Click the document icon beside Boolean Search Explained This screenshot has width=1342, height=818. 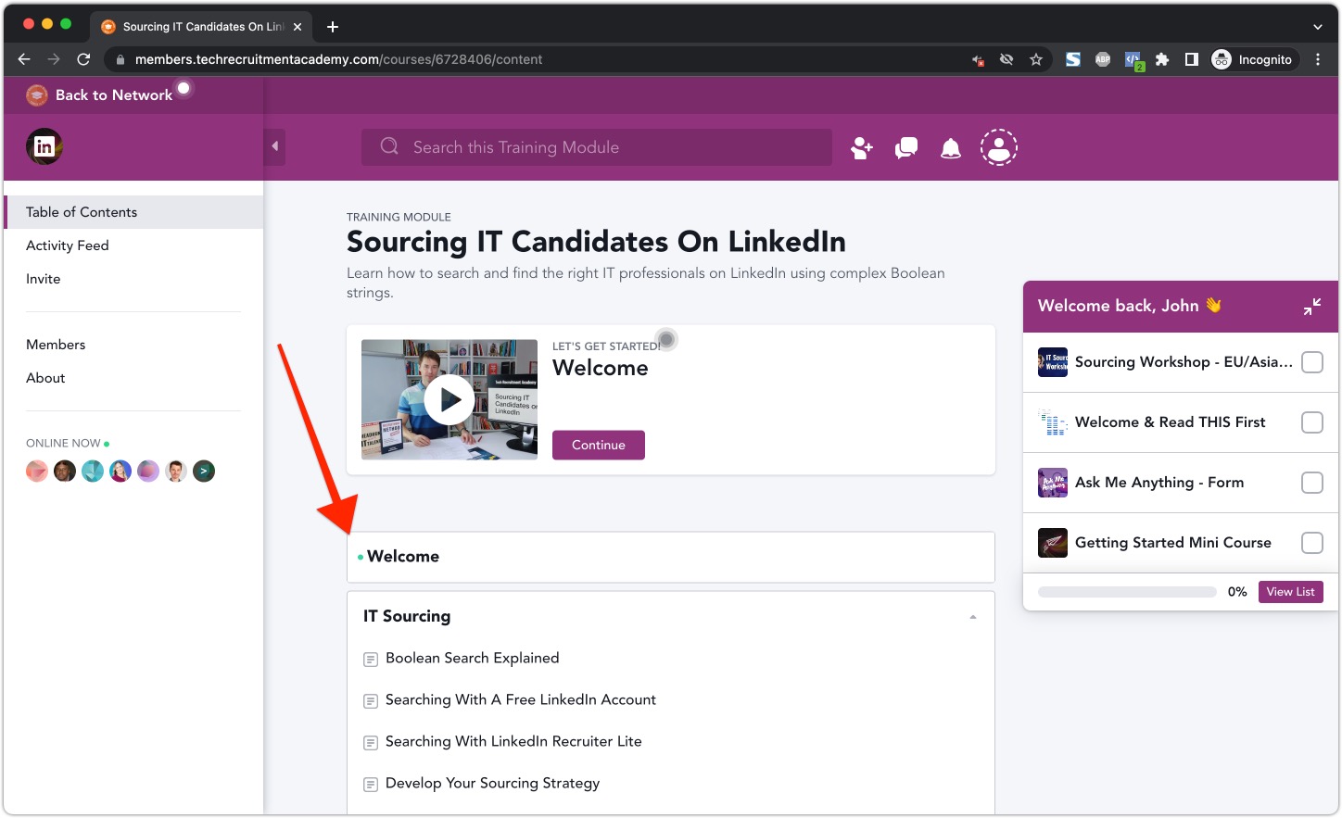(371, 660)
